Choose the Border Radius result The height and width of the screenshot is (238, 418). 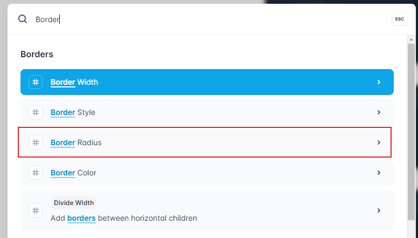pos(207,142)
